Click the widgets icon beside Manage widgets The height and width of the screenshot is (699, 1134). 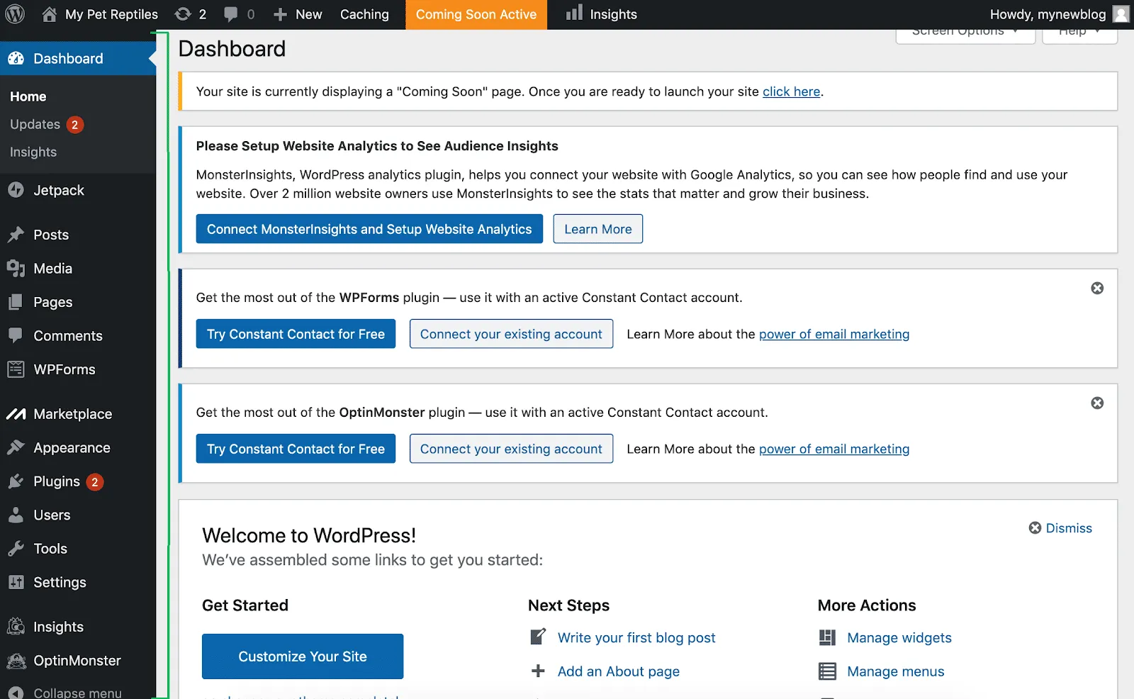[x=827, y=637]
